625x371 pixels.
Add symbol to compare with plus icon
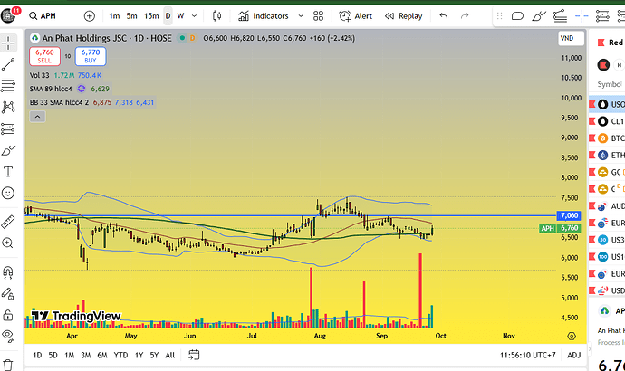tap(90, 16)
